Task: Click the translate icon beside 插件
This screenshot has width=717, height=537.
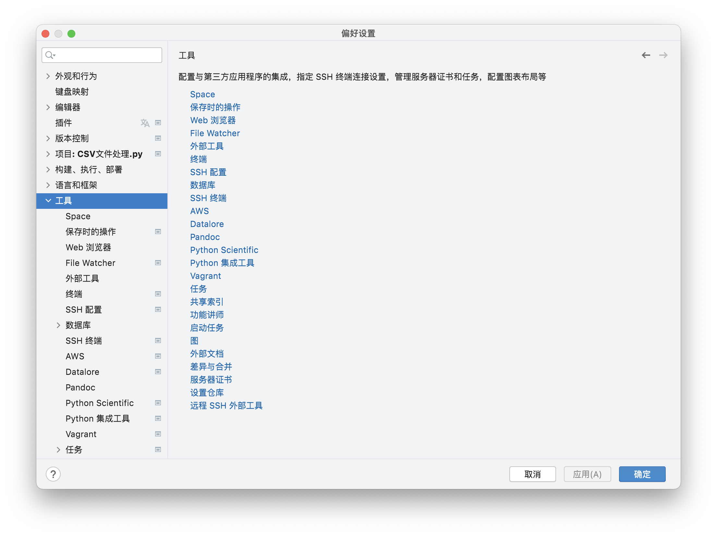Action: click(145, 123)
